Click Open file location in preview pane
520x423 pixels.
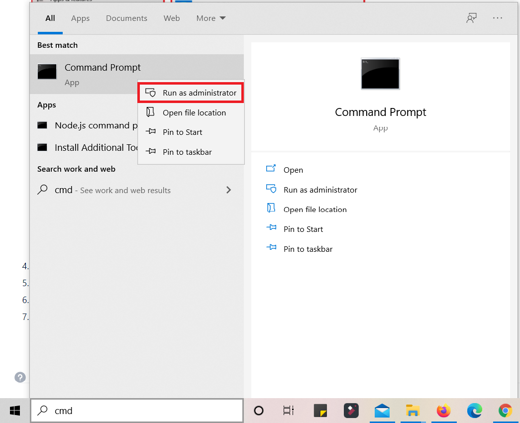[315, 210]
